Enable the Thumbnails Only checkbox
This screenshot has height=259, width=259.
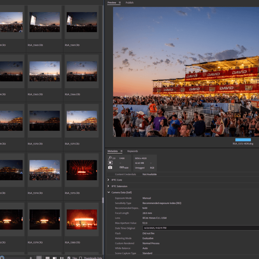pos(80,258)
